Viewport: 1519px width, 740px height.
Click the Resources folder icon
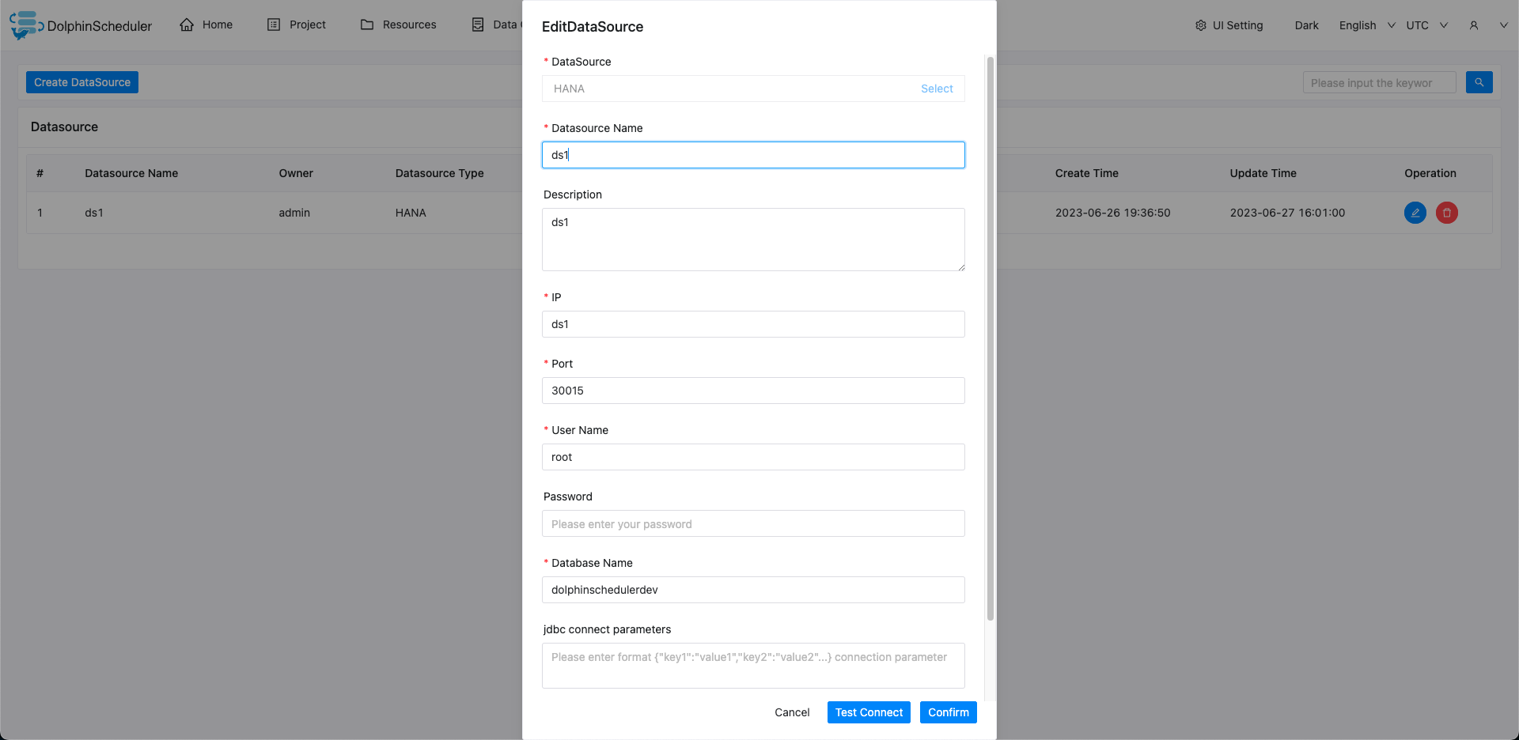[x=367, y=25]
